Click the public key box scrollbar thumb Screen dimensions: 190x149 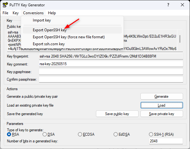[180, 39]
